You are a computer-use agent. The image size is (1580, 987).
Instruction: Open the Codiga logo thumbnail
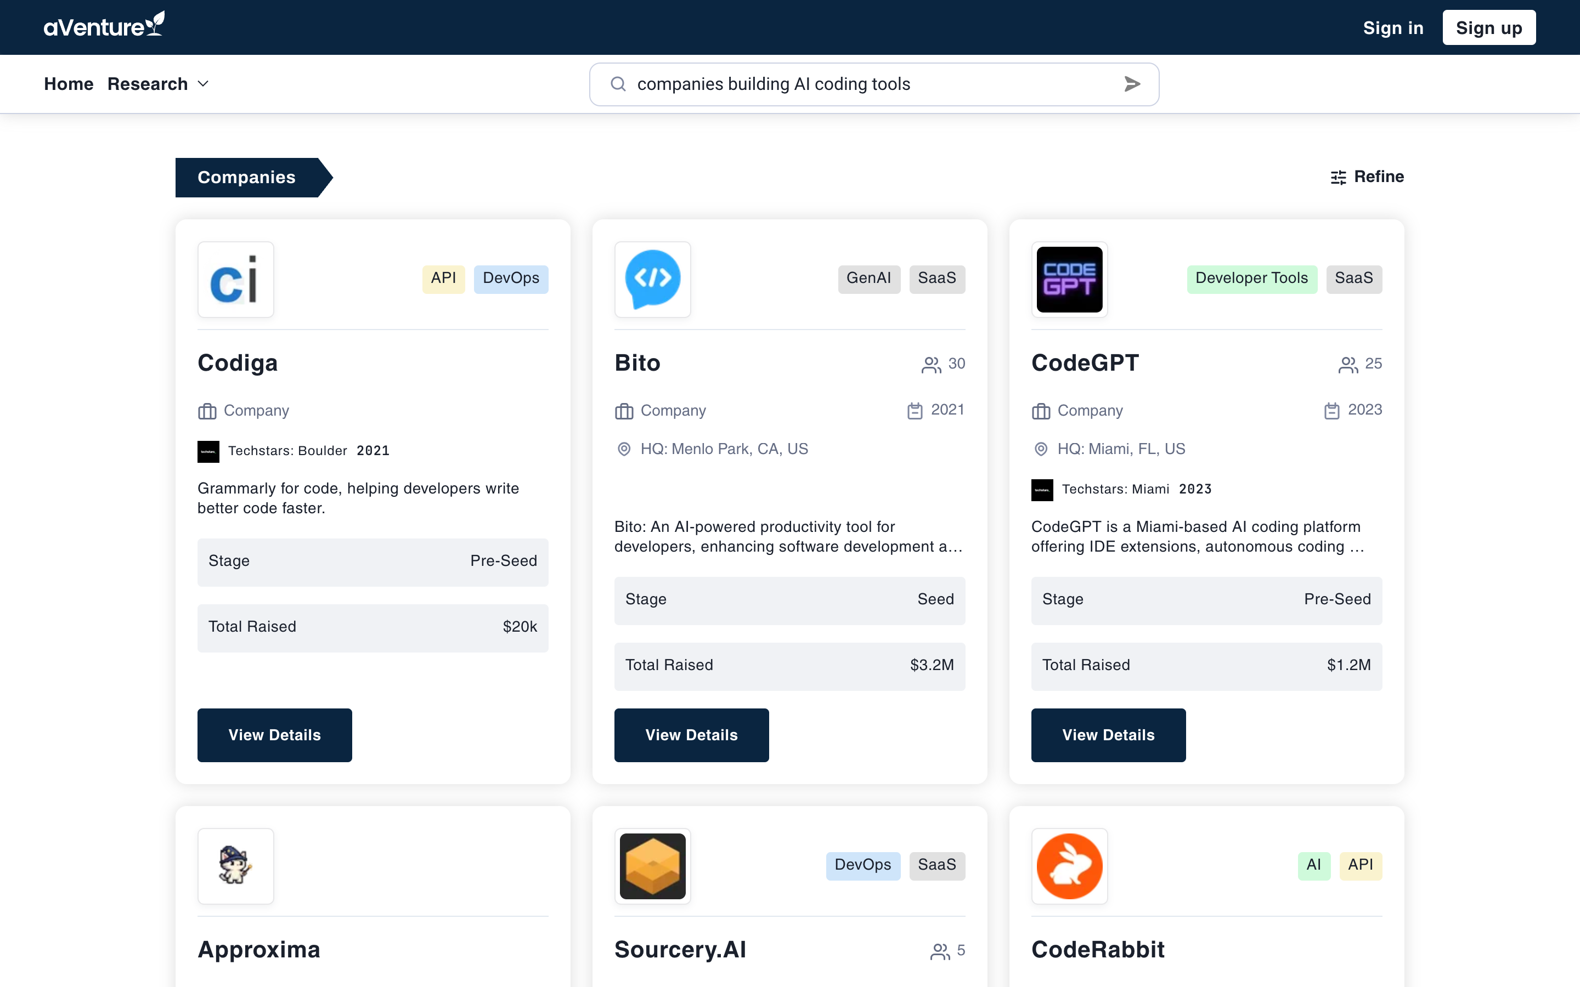click(x=236, y=280)
